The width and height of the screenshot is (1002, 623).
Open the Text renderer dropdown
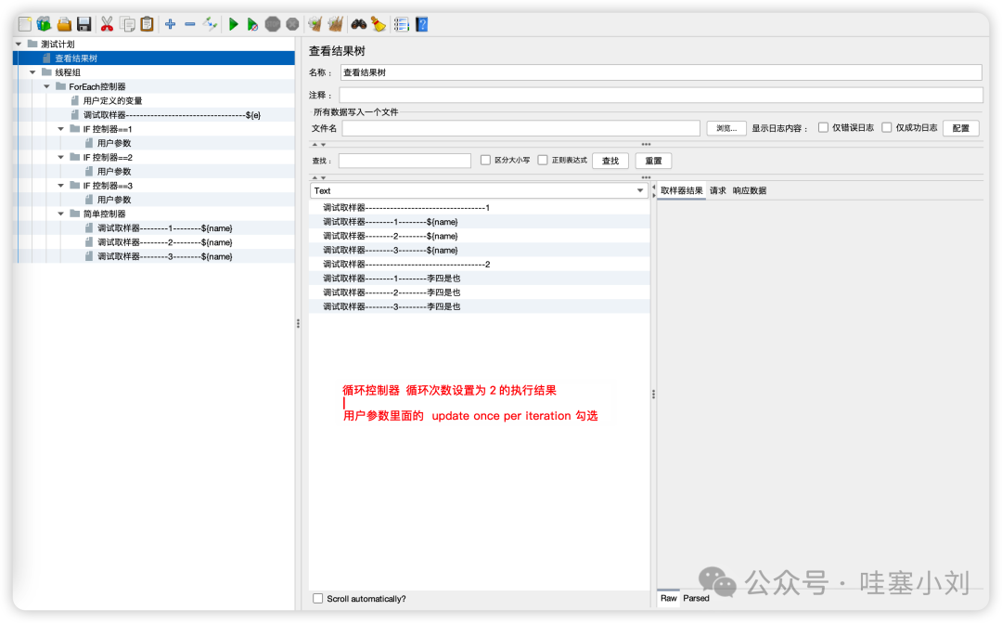click(x=480, y=190)
